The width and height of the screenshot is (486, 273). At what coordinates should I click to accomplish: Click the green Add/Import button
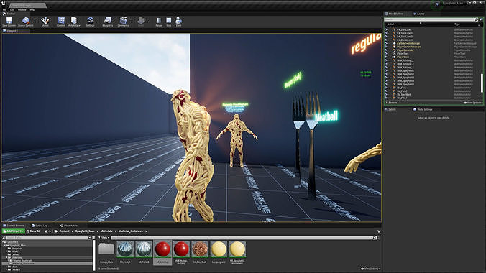14,231
